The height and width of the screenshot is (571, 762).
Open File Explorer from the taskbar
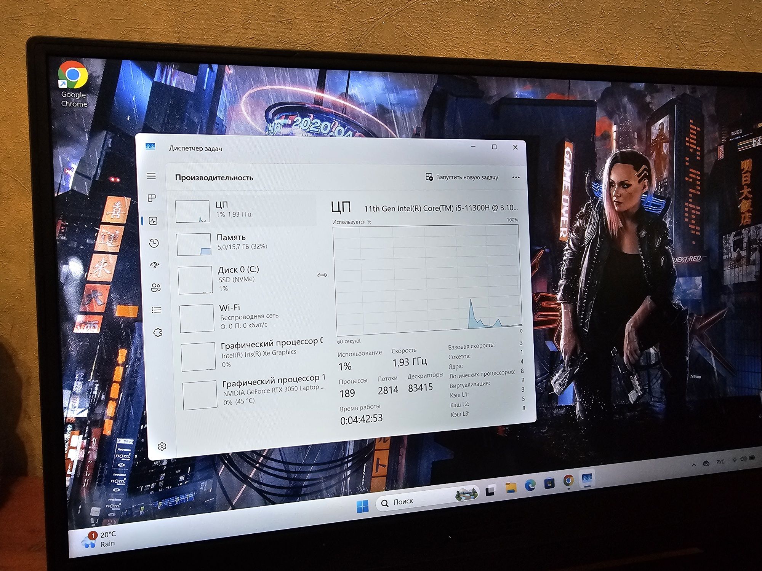pos(511,488)
